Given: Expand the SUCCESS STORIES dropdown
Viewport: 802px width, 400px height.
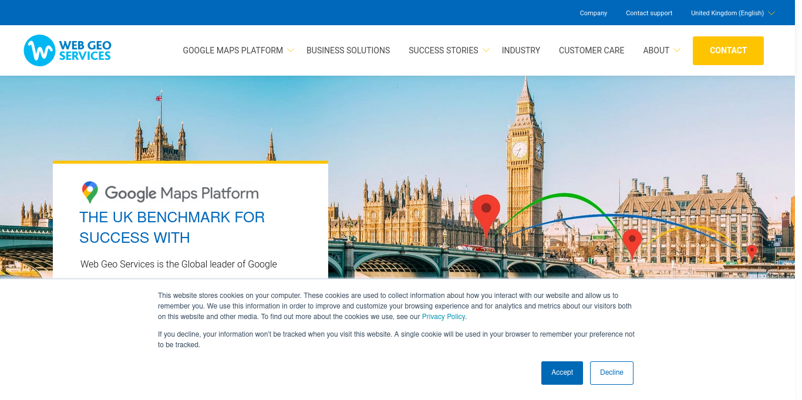Looking at the screenshot, I should (486, 50).
